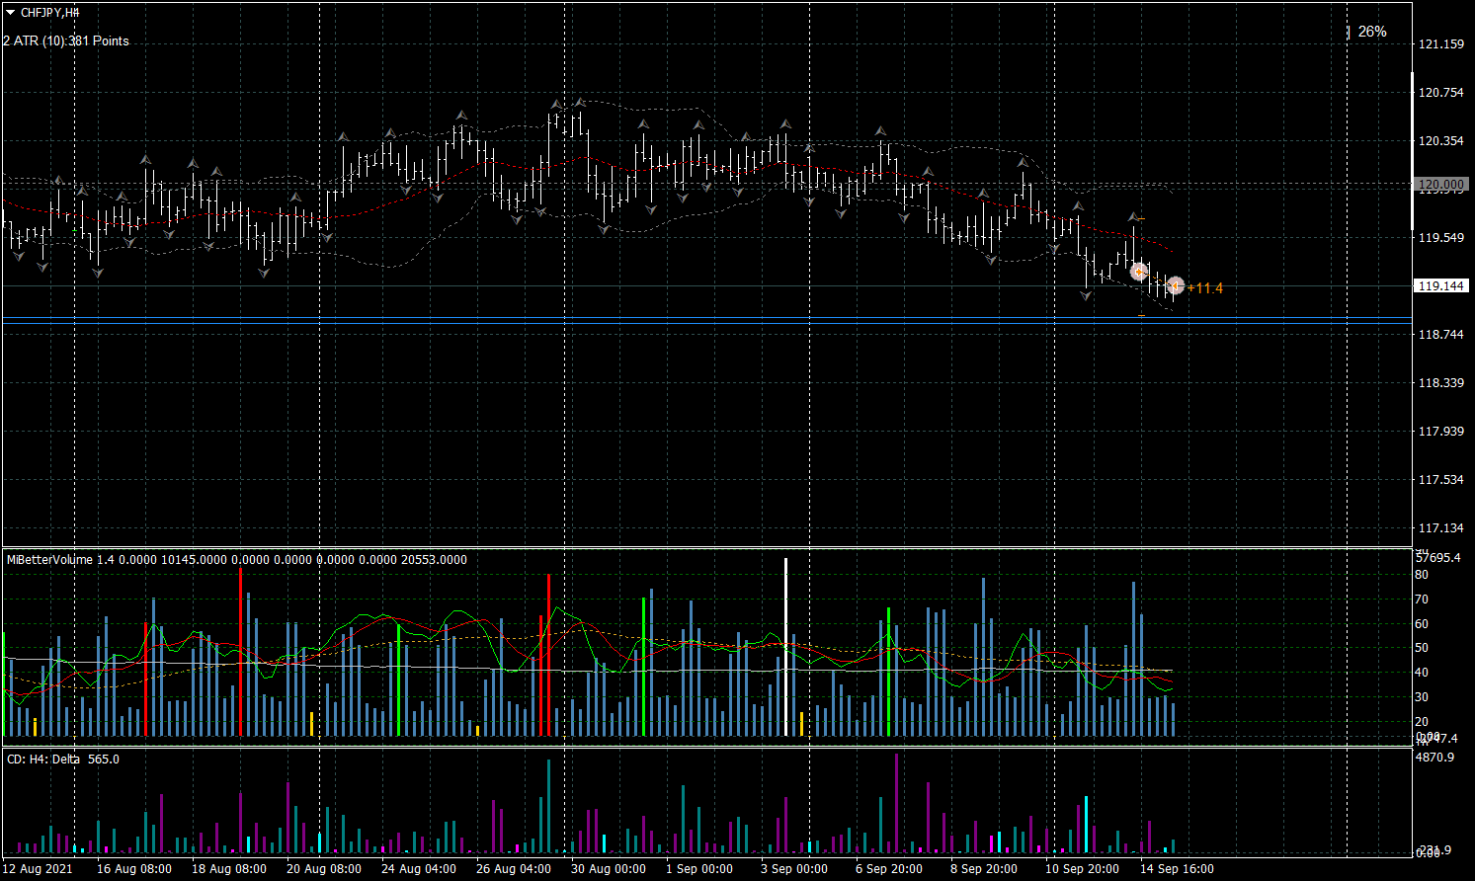Click the tallest teal delta bar
The width and height of the screenshot is (1475, 881).
[x=548, y=805]
